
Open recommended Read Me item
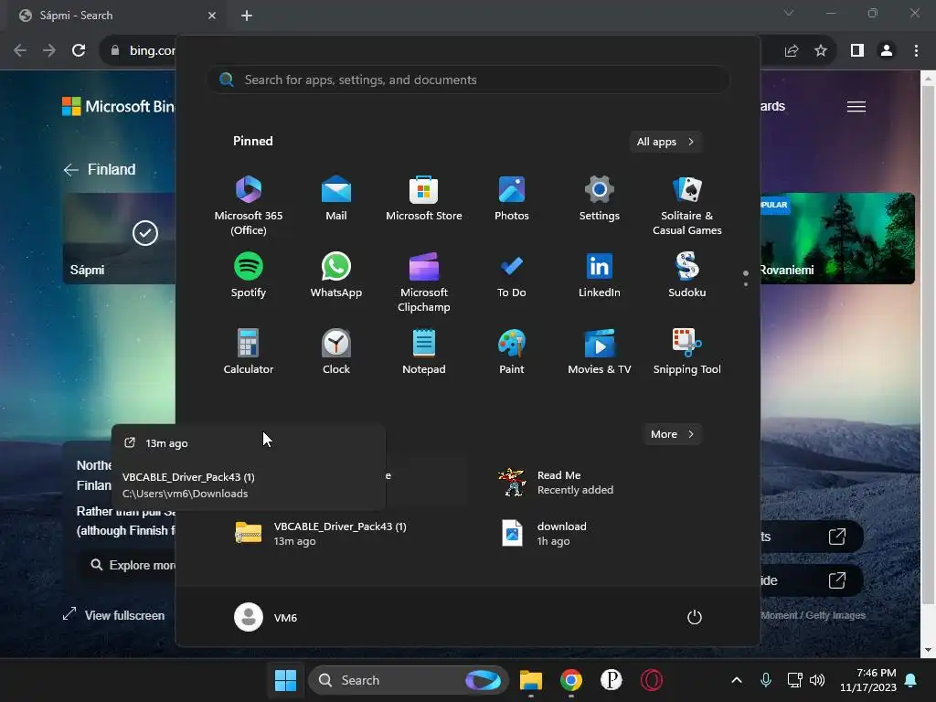[x=557, y=483]
